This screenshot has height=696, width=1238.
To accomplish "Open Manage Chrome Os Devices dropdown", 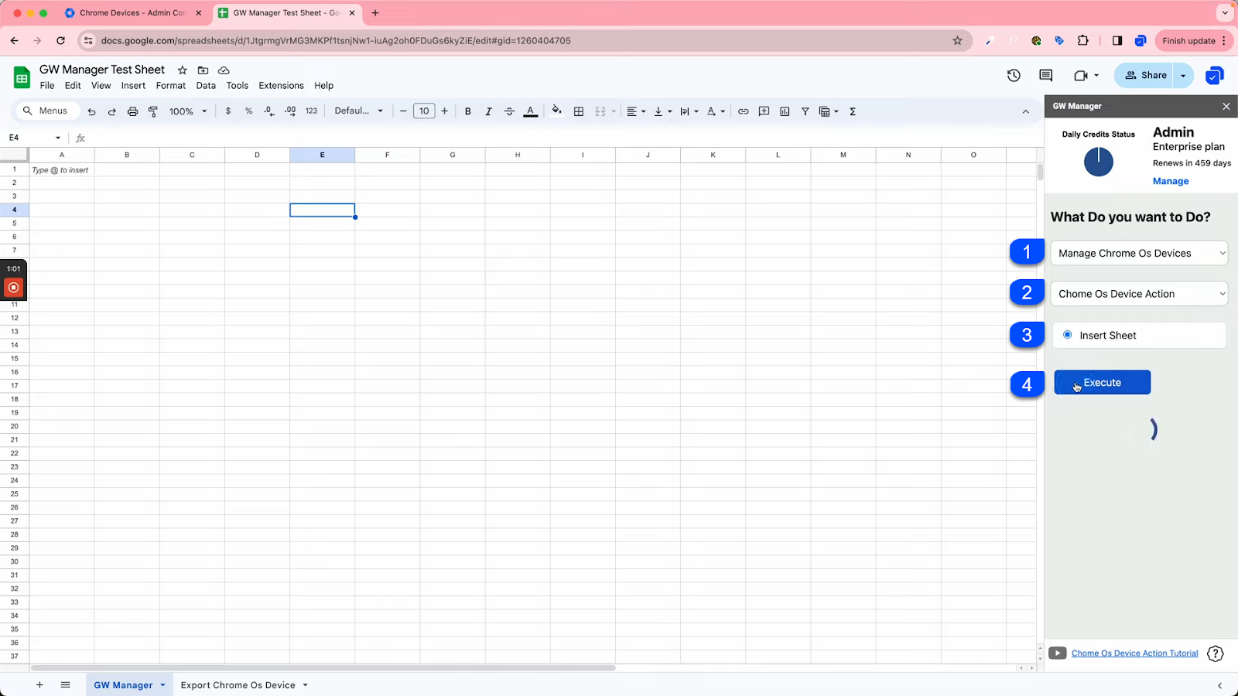I will (x=1139, y=253).
